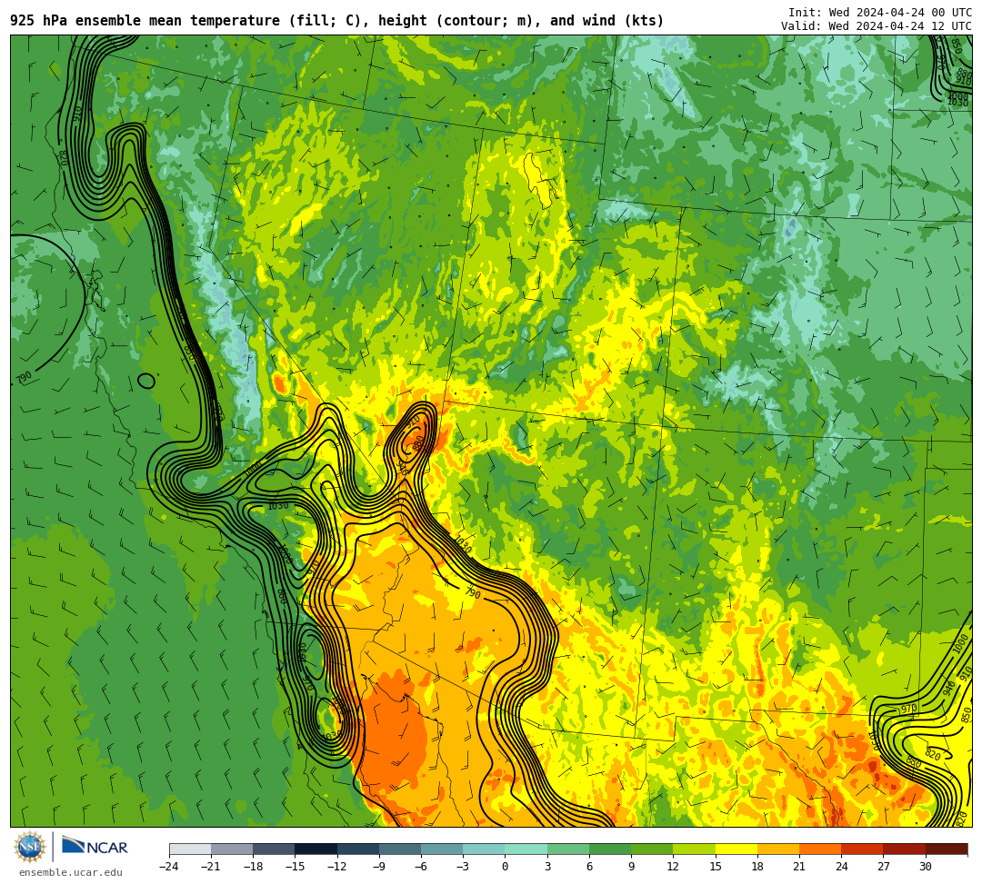
Task: Click the -3 colorbar label
Action: click(x=463, y=867)
